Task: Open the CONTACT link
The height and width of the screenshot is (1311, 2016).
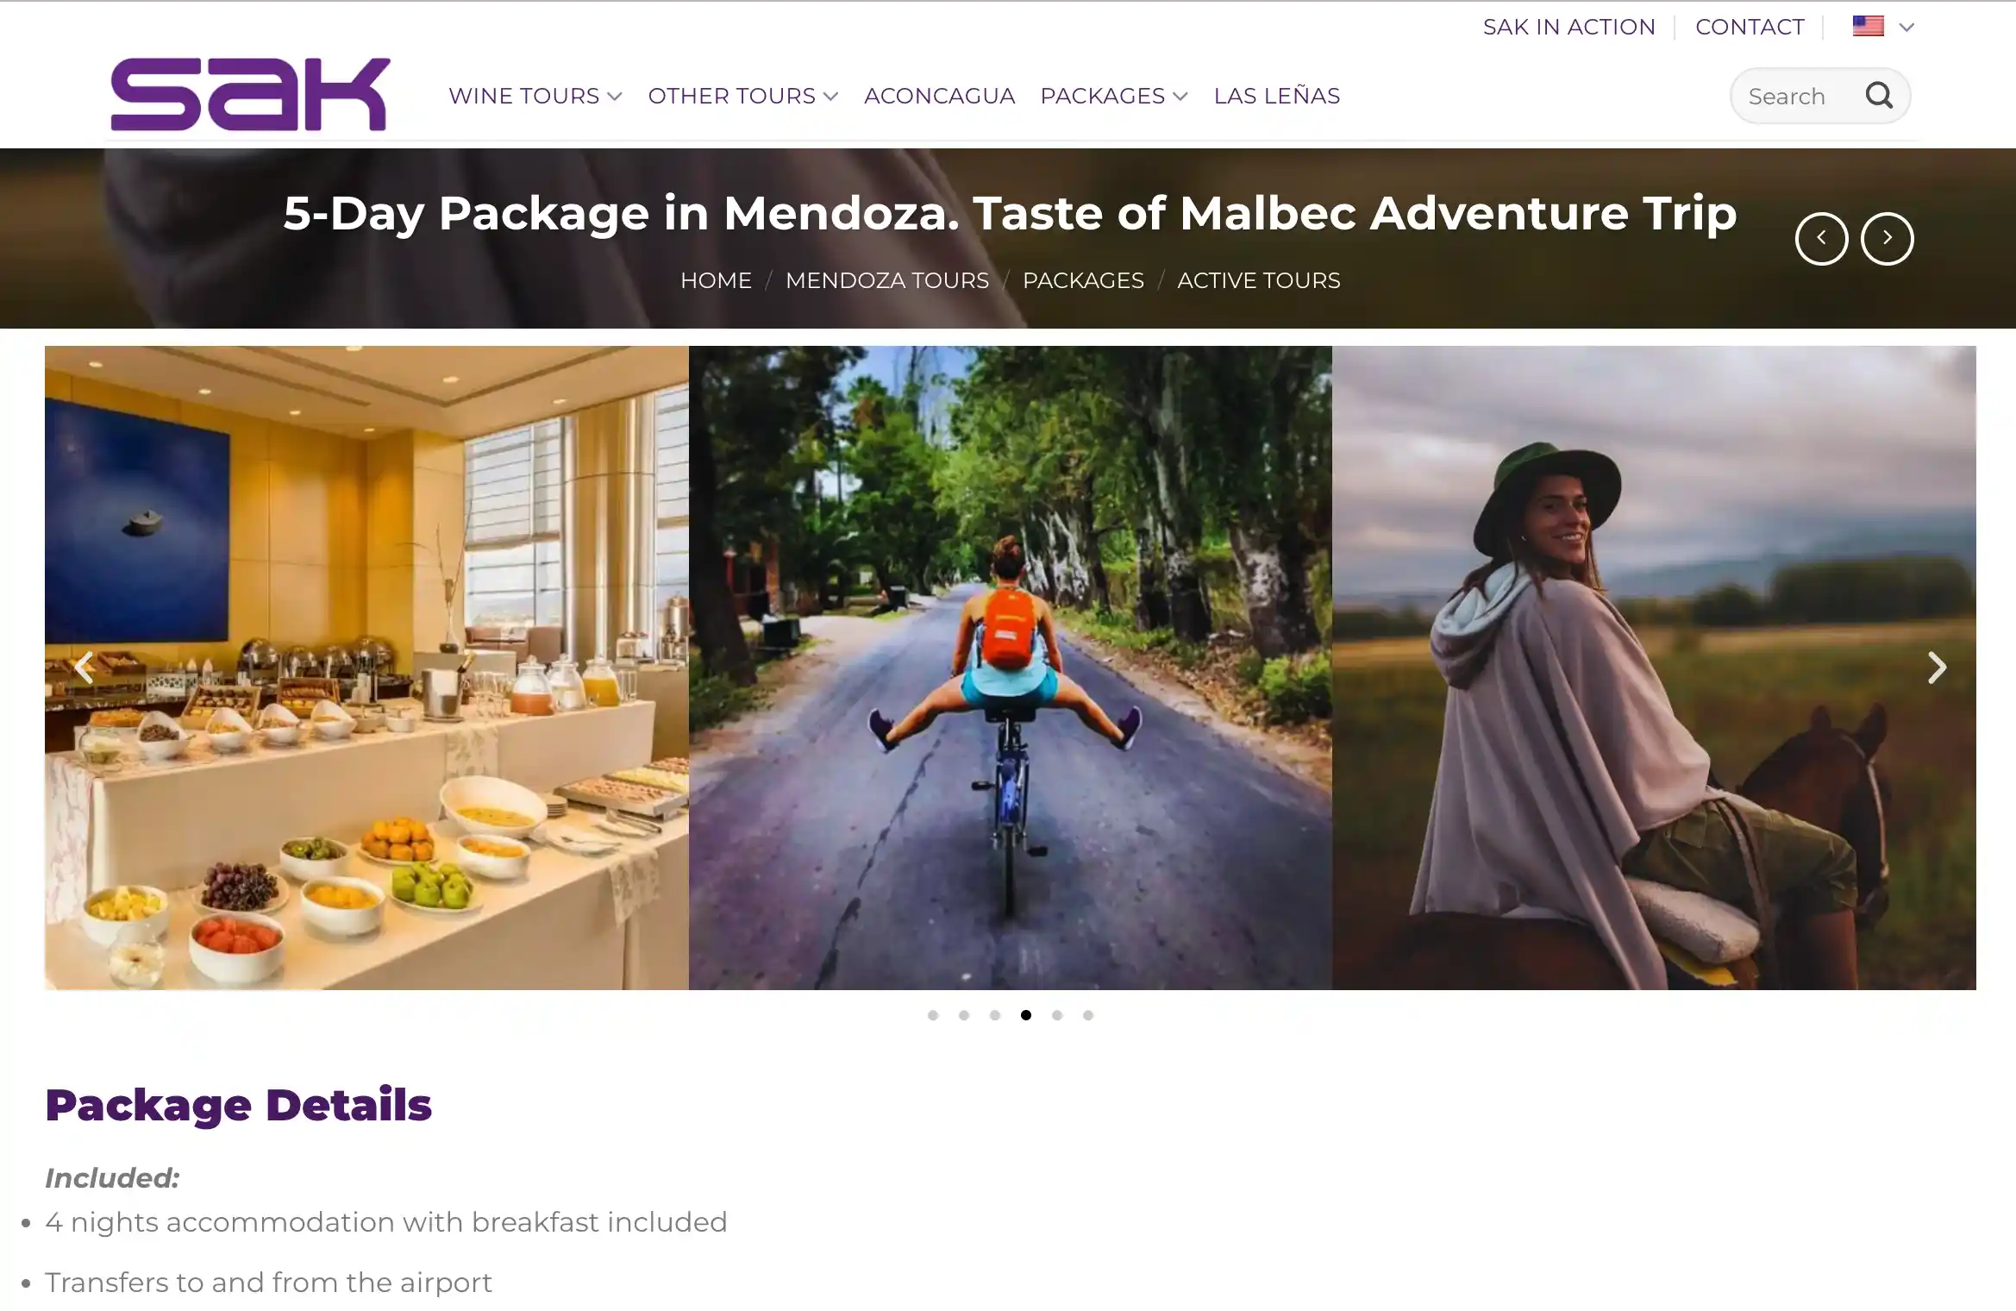Action: [x=1750, y=27]
